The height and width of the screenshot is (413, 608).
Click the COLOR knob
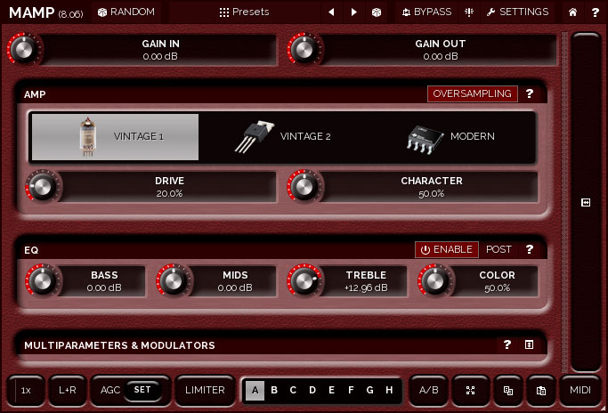click(434, 281)
